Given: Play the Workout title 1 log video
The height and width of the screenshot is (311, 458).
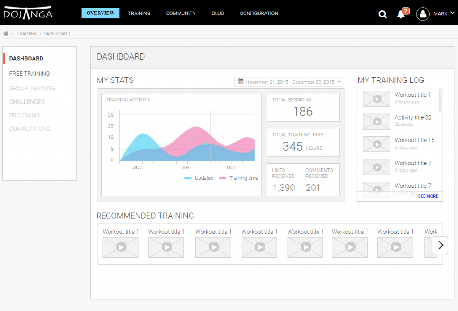Looking at the screenshot, I should pyautogui.click(x=377, y=99).
